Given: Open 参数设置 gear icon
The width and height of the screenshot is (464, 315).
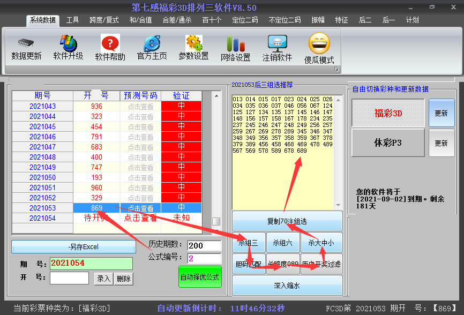Looking at the screenshot, I should [194, 43].
